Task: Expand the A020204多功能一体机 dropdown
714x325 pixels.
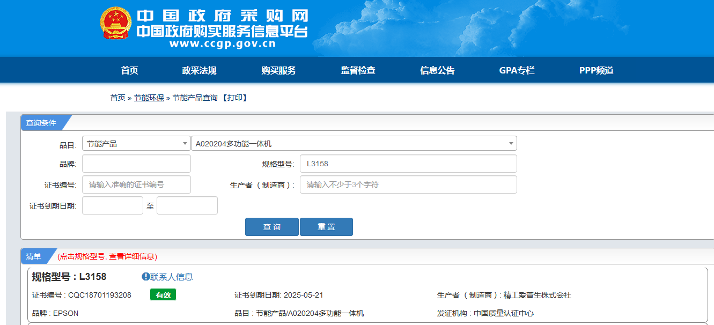Action: (354, 144)
